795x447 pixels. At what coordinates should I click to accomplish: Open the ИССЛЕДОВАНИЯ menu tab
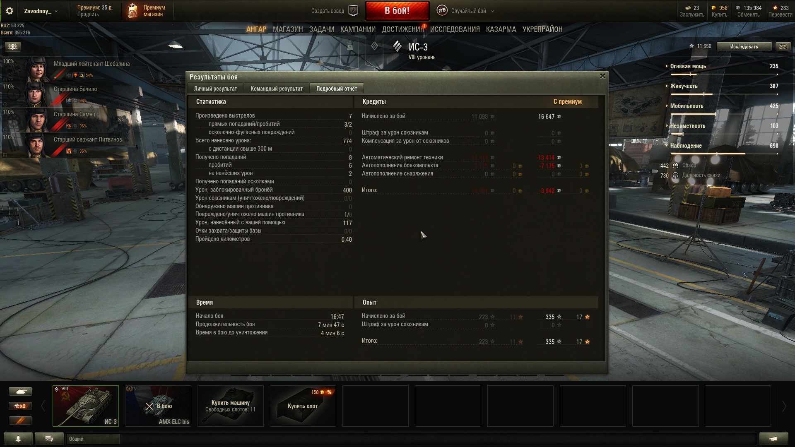pos(455,29)
